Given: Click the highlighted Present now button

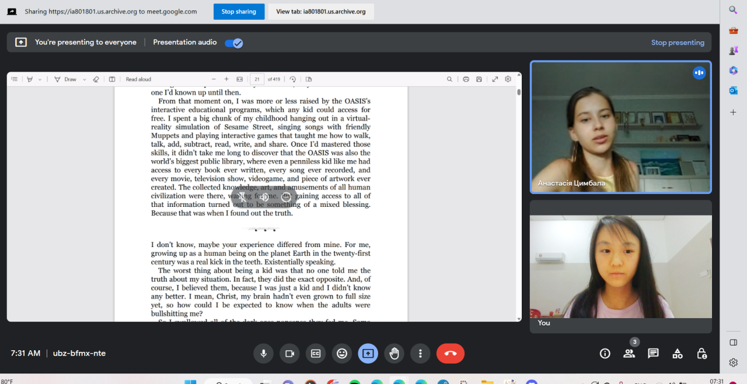Looking at the screenshot, I should pyautogui.click(x=368, y=353).
